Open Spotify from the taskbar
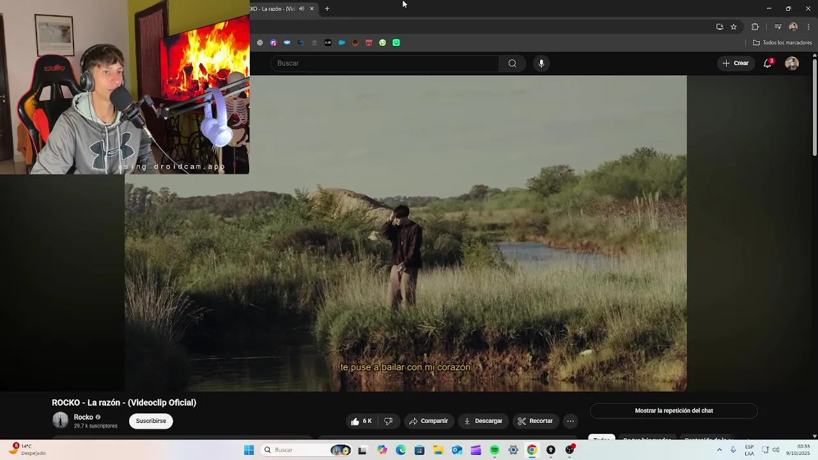The height and width of the screenshot is (460, 818). click(495, 450)
